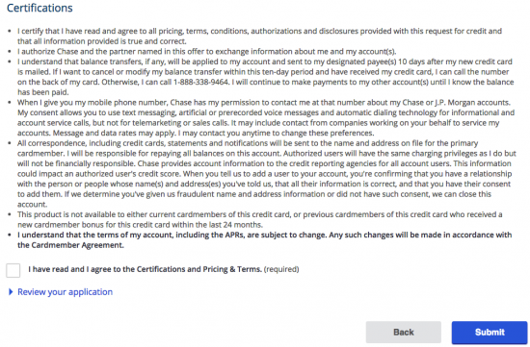Image resolution: width=530 pixels, height=347 pixels.
Task: Click the 'When I give you my mobile phone' paragraph
Action: pyautogui.click(x=266, y=117)
